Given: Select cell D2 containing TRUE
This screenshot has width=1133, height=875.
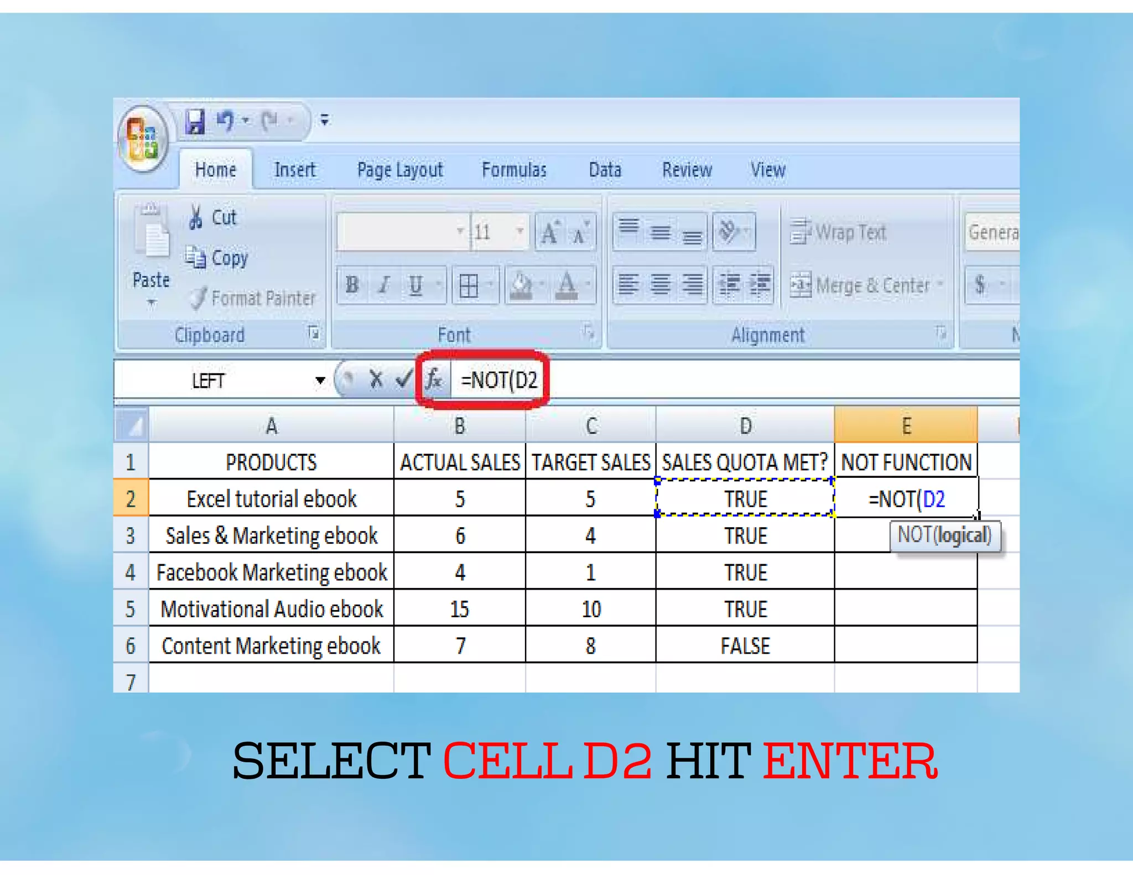Looking at the screenshot, I should 745,499.
